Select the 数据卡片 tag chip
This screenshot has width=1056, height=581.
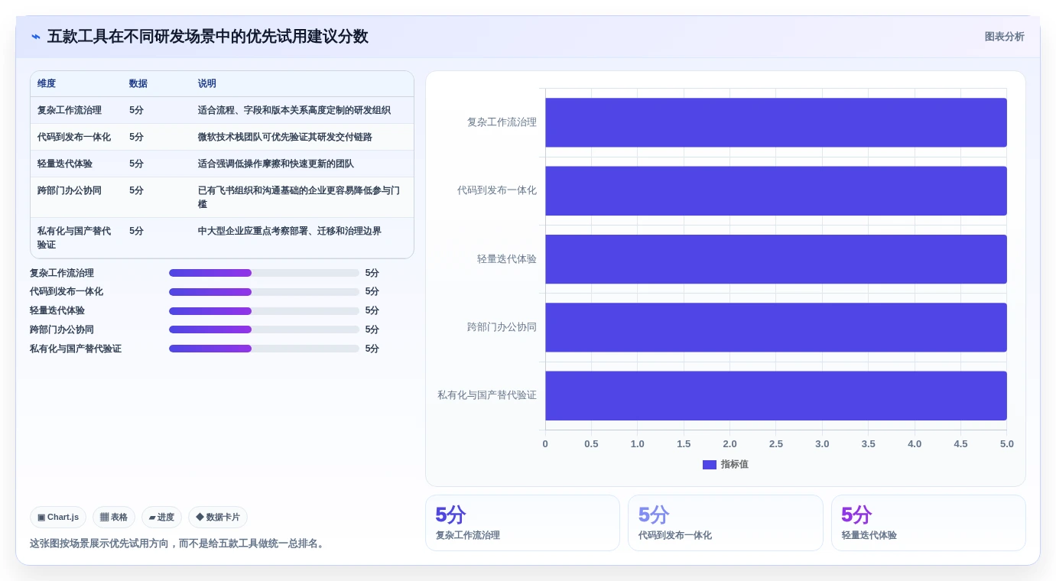(218, 518)
